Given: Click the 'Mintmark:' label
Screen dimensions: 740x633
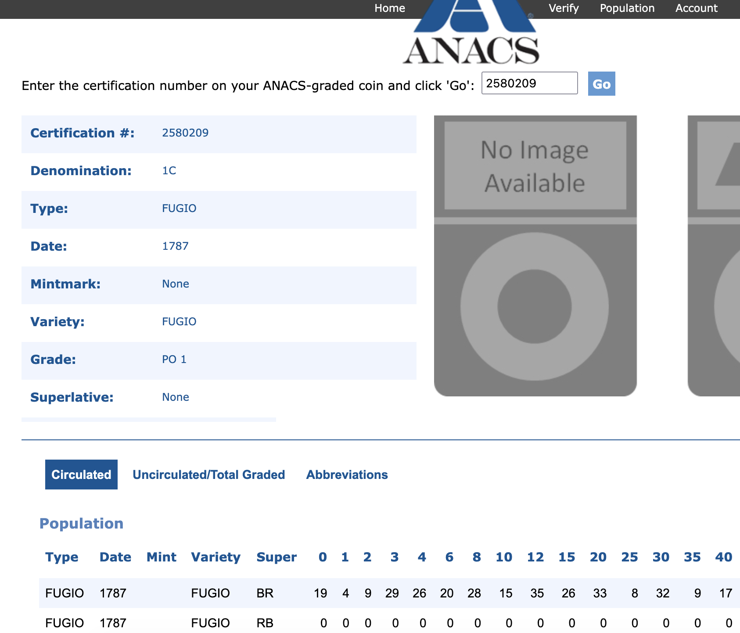Looking at the screenshot, I should (65, 284).
